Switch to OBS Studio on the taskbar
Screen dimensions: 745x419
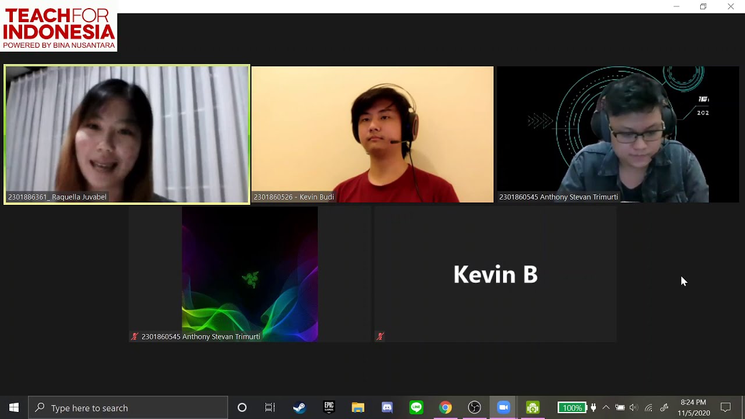pyautogui.click(x=474, y=408)
